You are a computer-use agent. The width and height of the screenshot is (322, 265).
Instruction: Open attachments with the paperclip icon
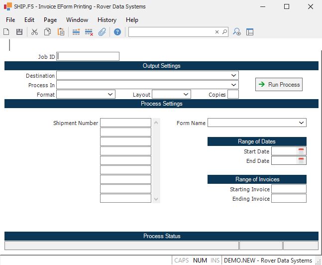(x=102, y=32)
